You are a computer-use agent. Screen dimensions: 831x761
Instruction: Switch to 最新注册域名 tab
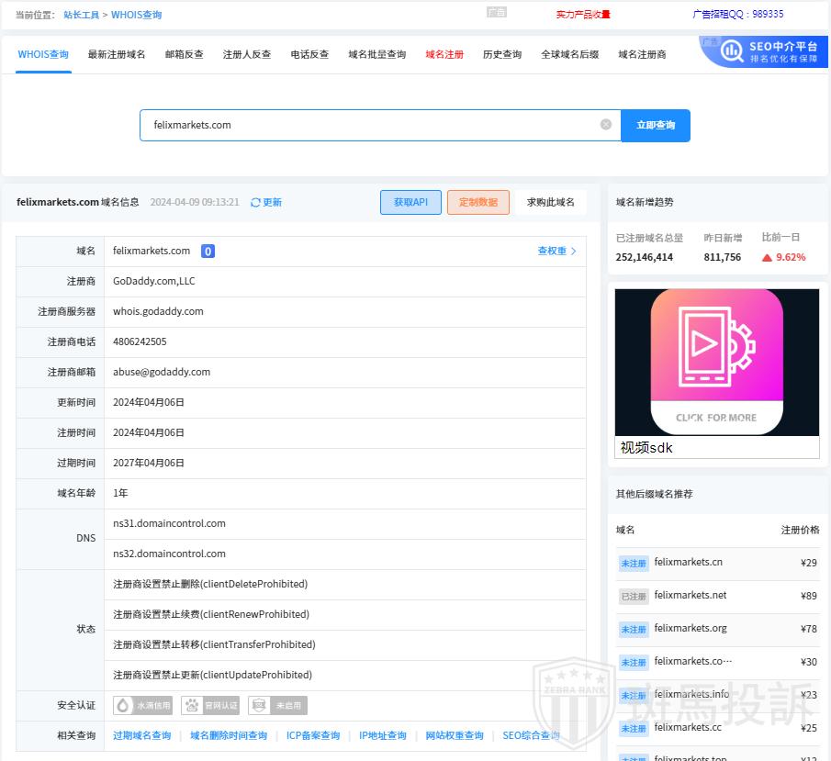tap(117, 54)
